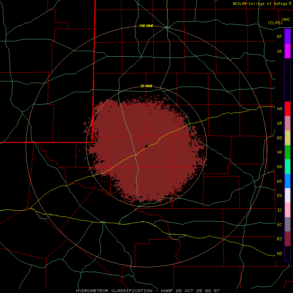Click the black ND legend swatch
This screenshot has width=293, height=293.
[x=287, y=253]
